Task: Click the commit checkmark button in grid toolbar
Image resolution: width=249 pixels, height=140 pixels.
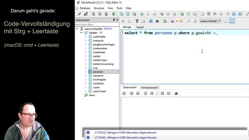Action: (x=132, y=93)
